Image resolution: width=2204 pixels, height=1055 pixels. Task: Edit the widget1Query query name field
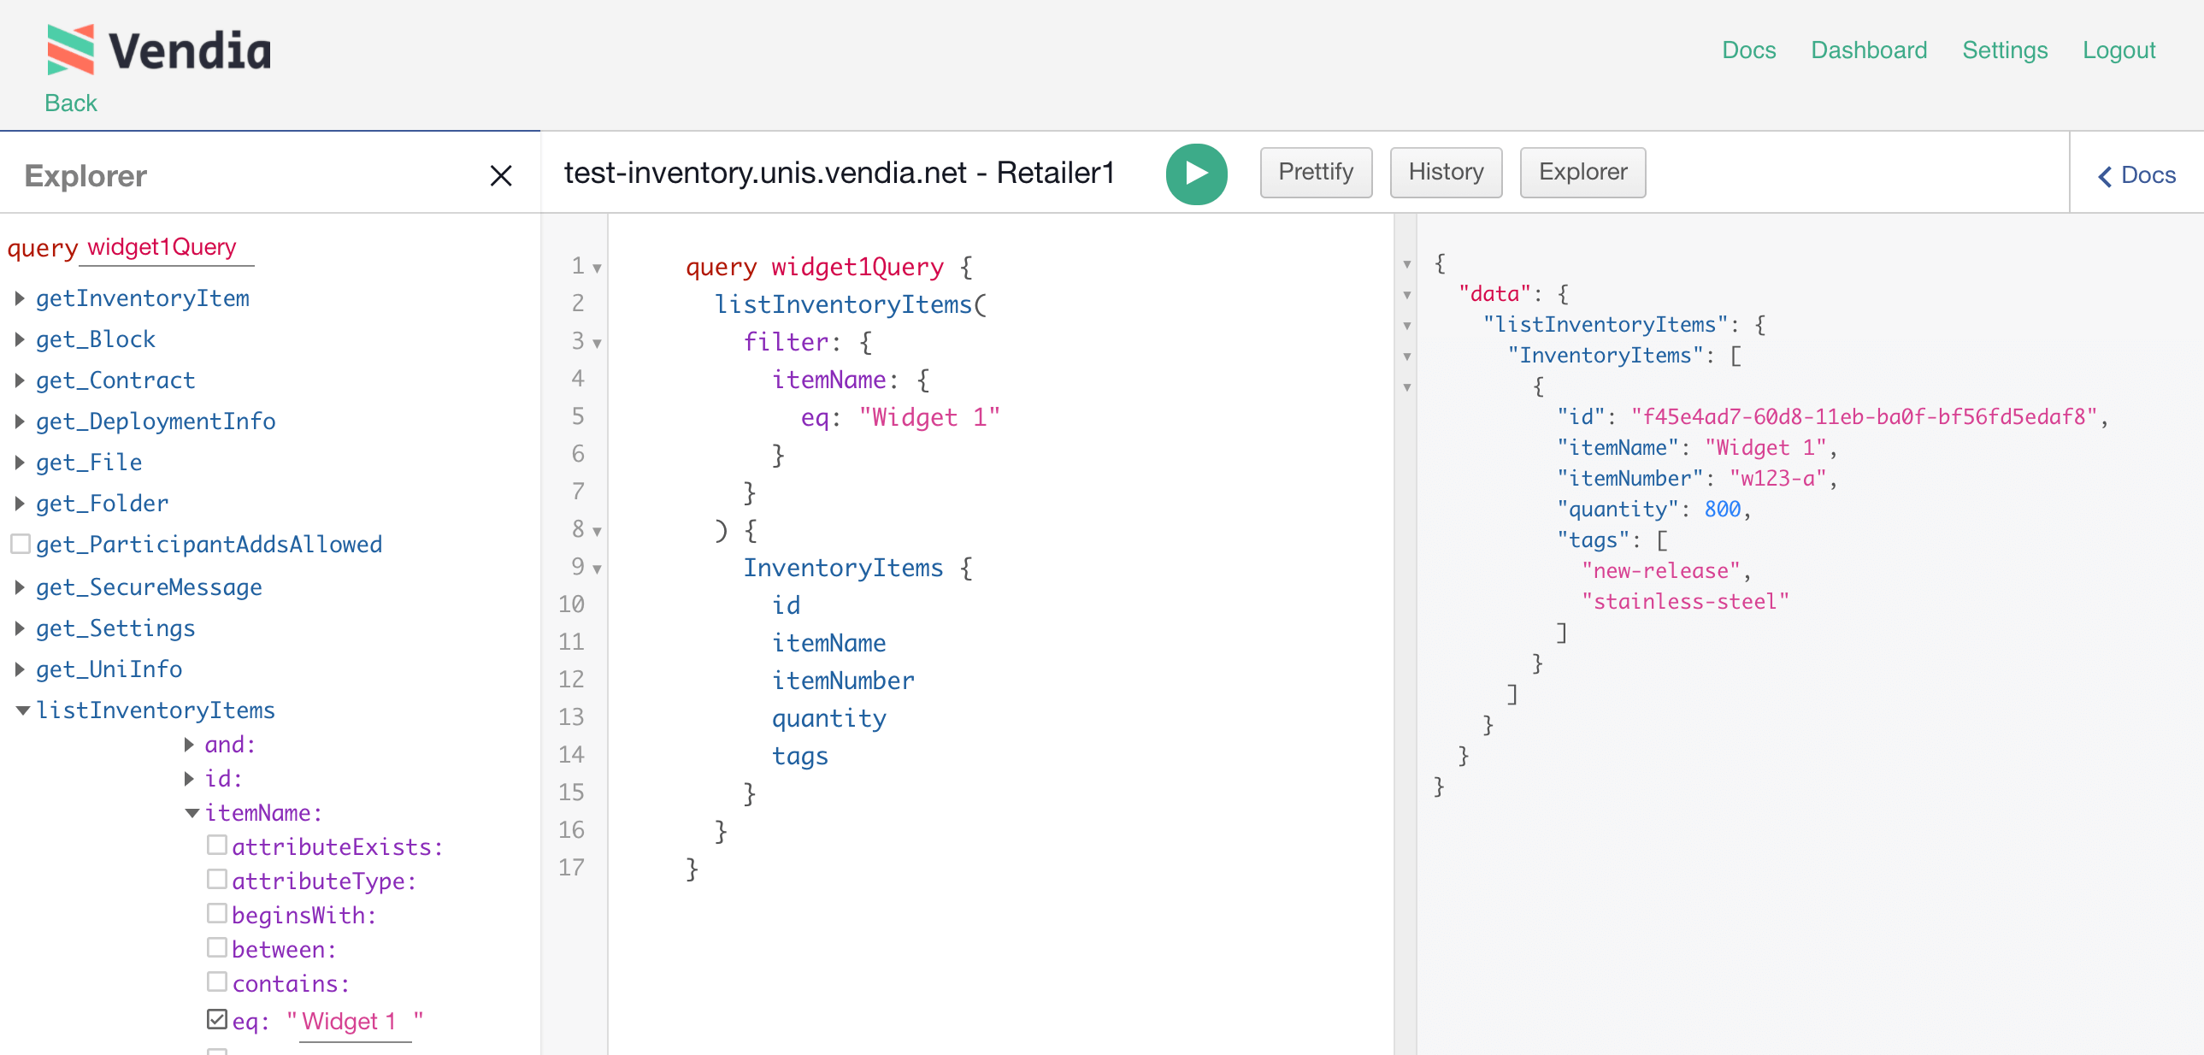click(167, 248)
